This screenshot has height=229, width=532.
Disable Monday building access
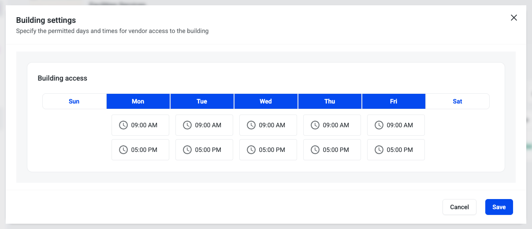click(138, 101)
